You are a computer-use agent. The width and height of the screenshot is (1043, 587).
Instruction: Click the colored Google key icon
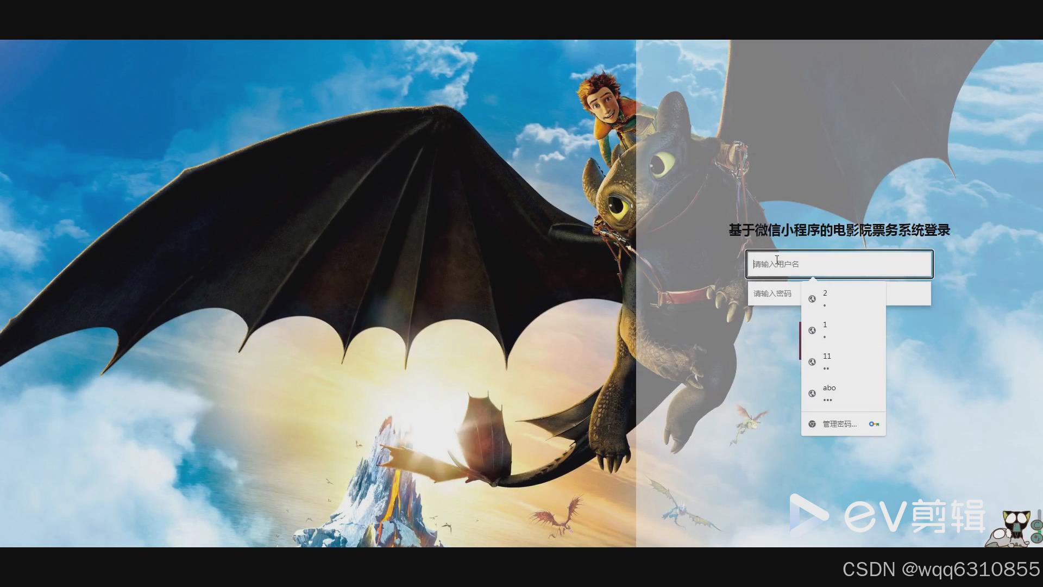[x=874, y=424]
